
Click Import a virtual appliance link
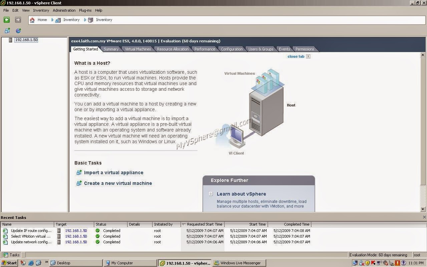[x=114, y=173]
